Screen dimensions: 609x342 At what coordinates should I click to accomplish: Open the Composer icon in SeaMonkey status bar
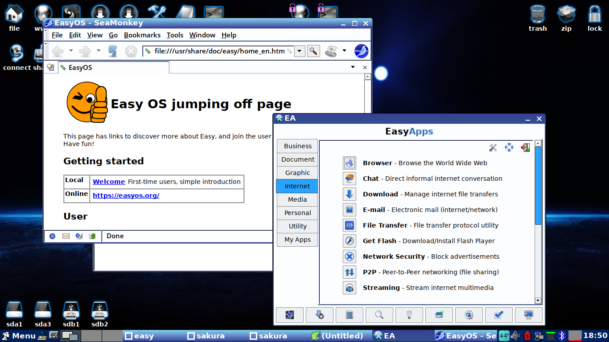79,236
